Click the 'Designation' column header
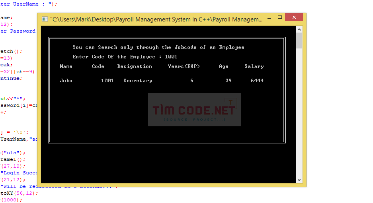 (x=135, y=66)
